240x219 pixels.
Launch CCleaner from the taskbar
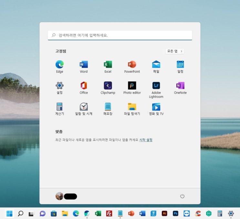click(198, 213)
